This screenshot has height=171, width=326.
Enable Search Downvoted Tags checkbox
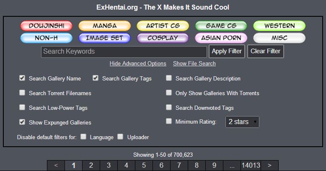[169, 107]
